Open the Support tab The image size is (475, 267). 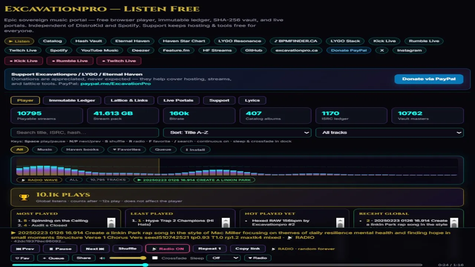pos(219,100)
